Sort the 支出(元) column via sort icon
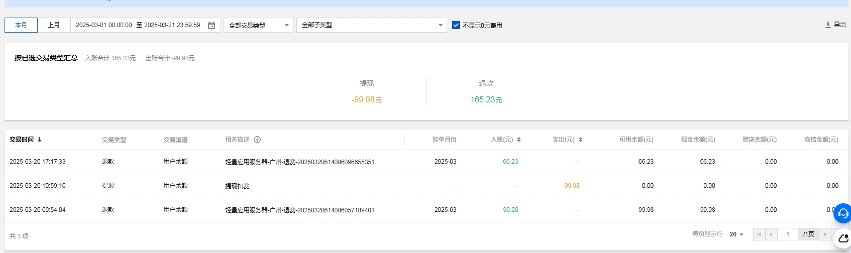Viewport: 851px width, 253px height. click(x=581, y=140)
